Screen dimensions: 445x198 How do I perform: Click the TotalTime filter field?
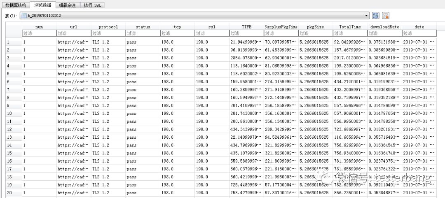coord(350,33)
